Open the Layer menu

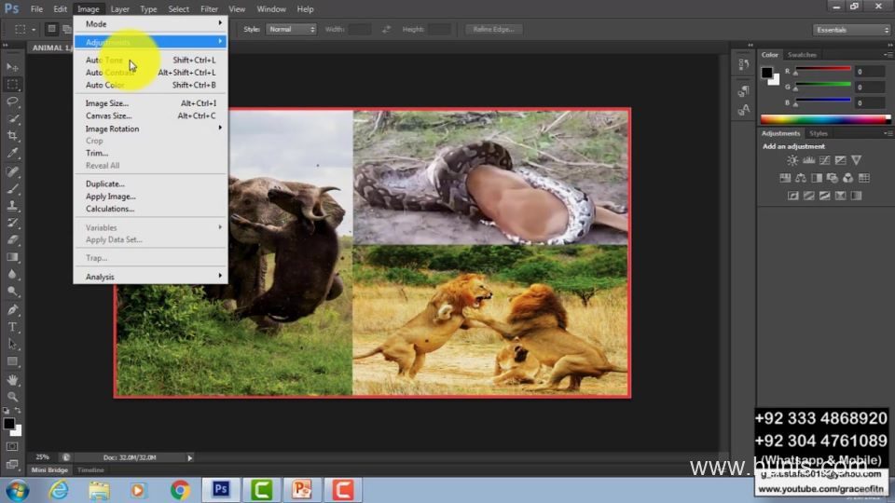(120, 9)
